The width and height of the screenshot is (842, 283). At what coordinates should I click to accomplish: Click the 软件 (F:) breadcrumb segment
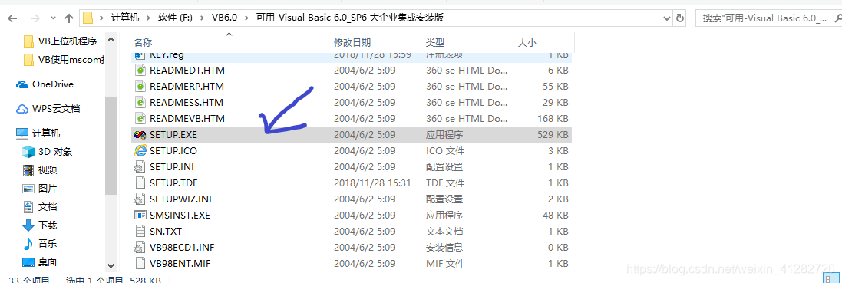click(176, 18)
